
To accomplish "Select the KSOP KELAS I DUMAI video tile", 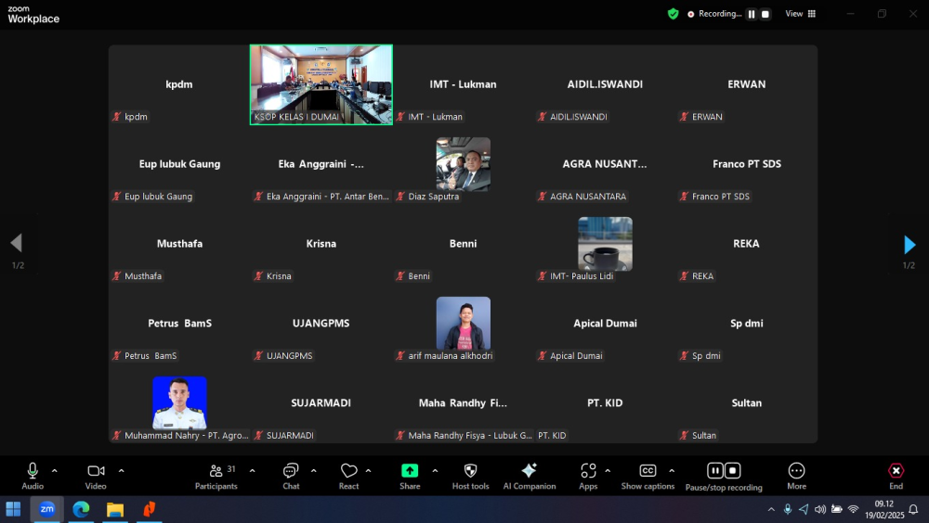I will click(321, 84).
